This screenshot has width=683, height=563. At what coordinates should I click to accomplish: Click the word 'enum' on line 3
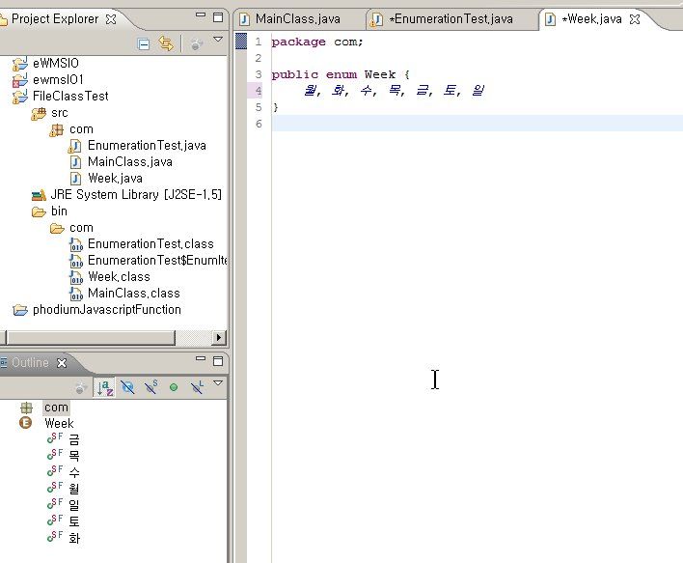(341, 74)
